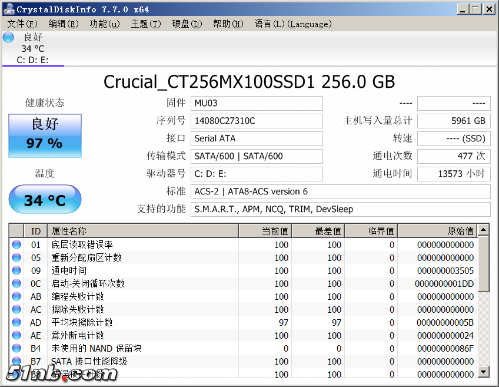Click the 34 °C temperature button

[x=45, y=200]
